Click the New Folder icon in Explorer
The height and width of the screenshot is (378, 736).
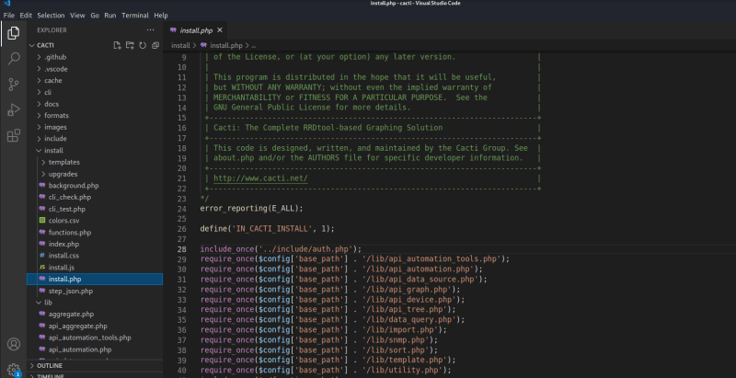coord(130,45)
